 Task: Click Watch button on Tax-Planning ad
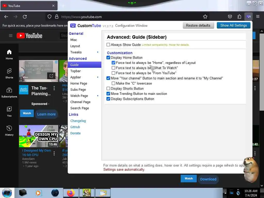(27, 113)
